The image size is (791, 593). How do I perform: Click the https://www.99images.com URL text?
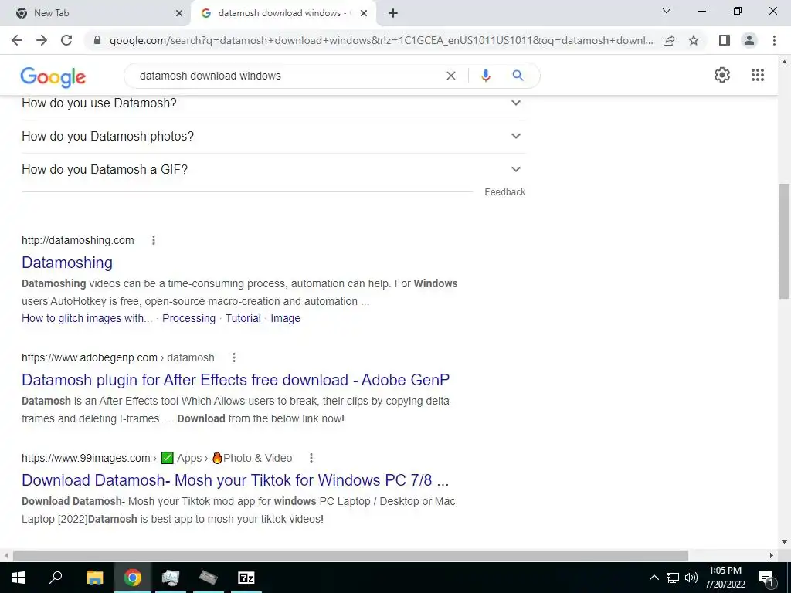click(x=86, y=458)
